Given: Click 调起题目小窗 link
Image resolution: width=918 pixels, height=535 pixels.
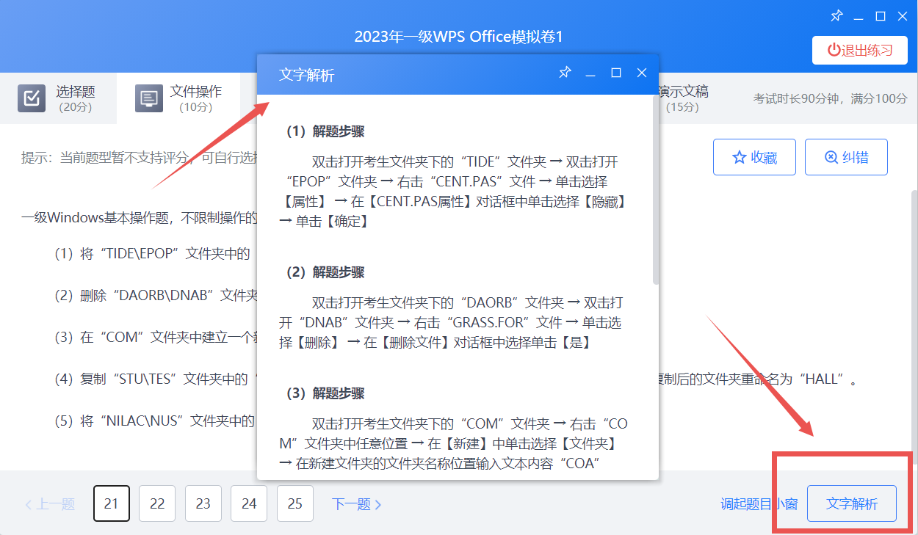Looking at the screenshot, I should (x=759, y=504).
